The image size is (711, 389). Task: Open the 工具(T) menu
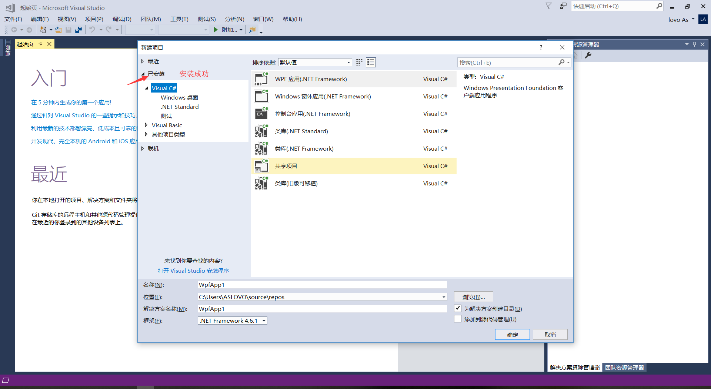coord(179,19)
